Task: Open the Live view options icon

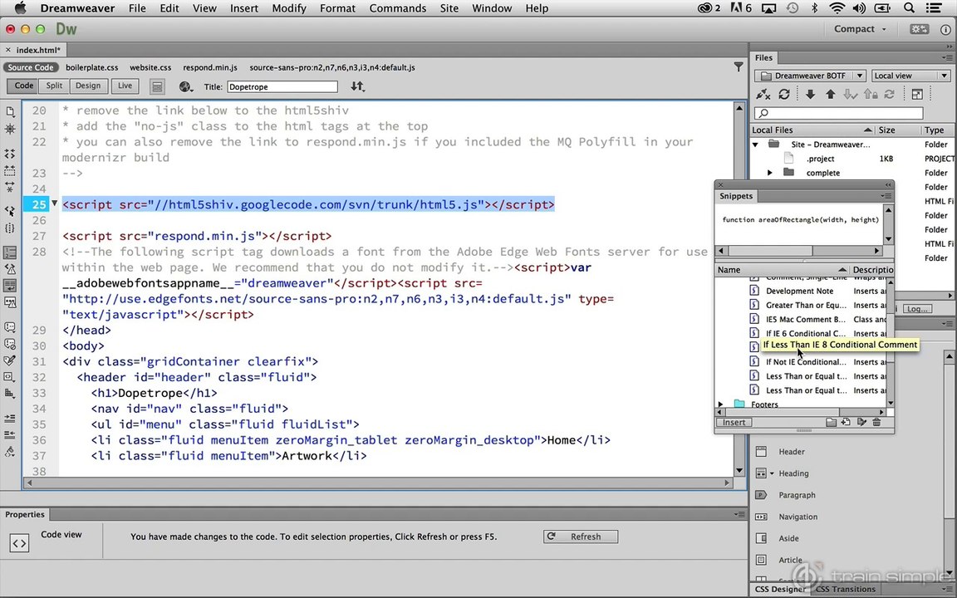Action: [158, 86]
